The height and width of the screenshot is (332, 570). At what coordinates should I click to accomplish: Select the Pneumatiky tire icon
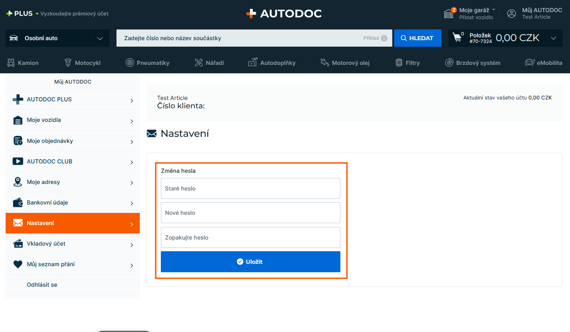tap(130, 63)
